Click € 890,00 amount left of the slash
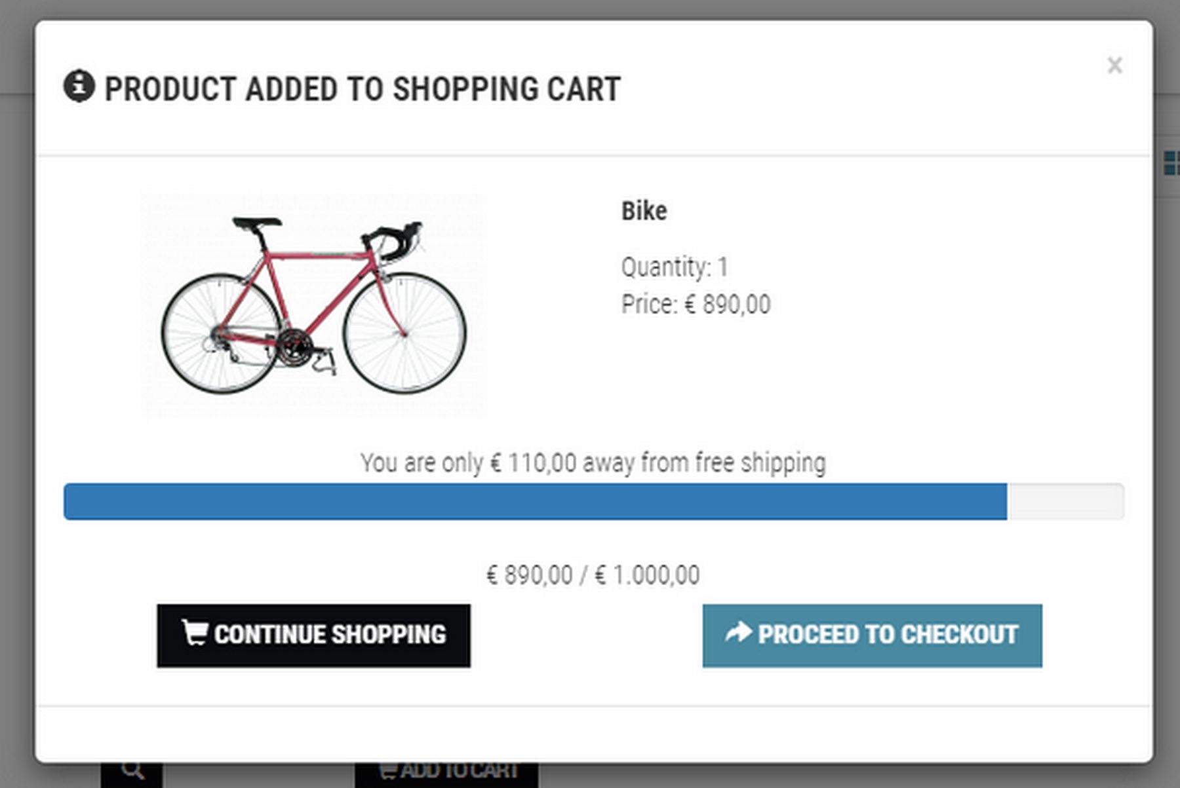Image resolution: width=1180 pixels, height=788 pixels. [529, 575]
